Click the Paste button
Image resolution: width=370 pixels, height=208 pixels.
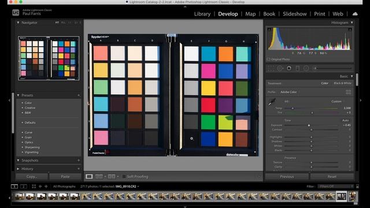tap(65, 177)
